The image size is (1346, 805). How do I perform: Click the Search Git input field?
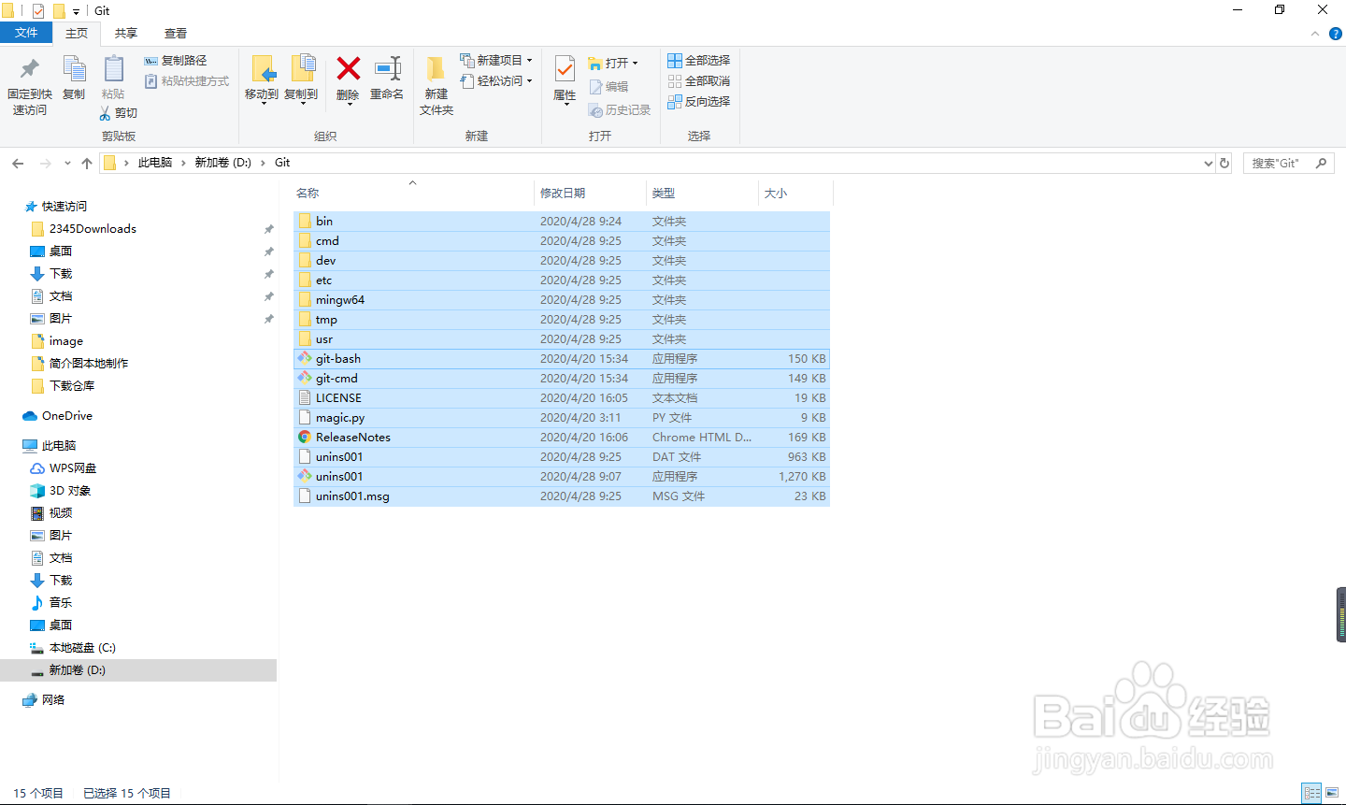click(1287, 163)
